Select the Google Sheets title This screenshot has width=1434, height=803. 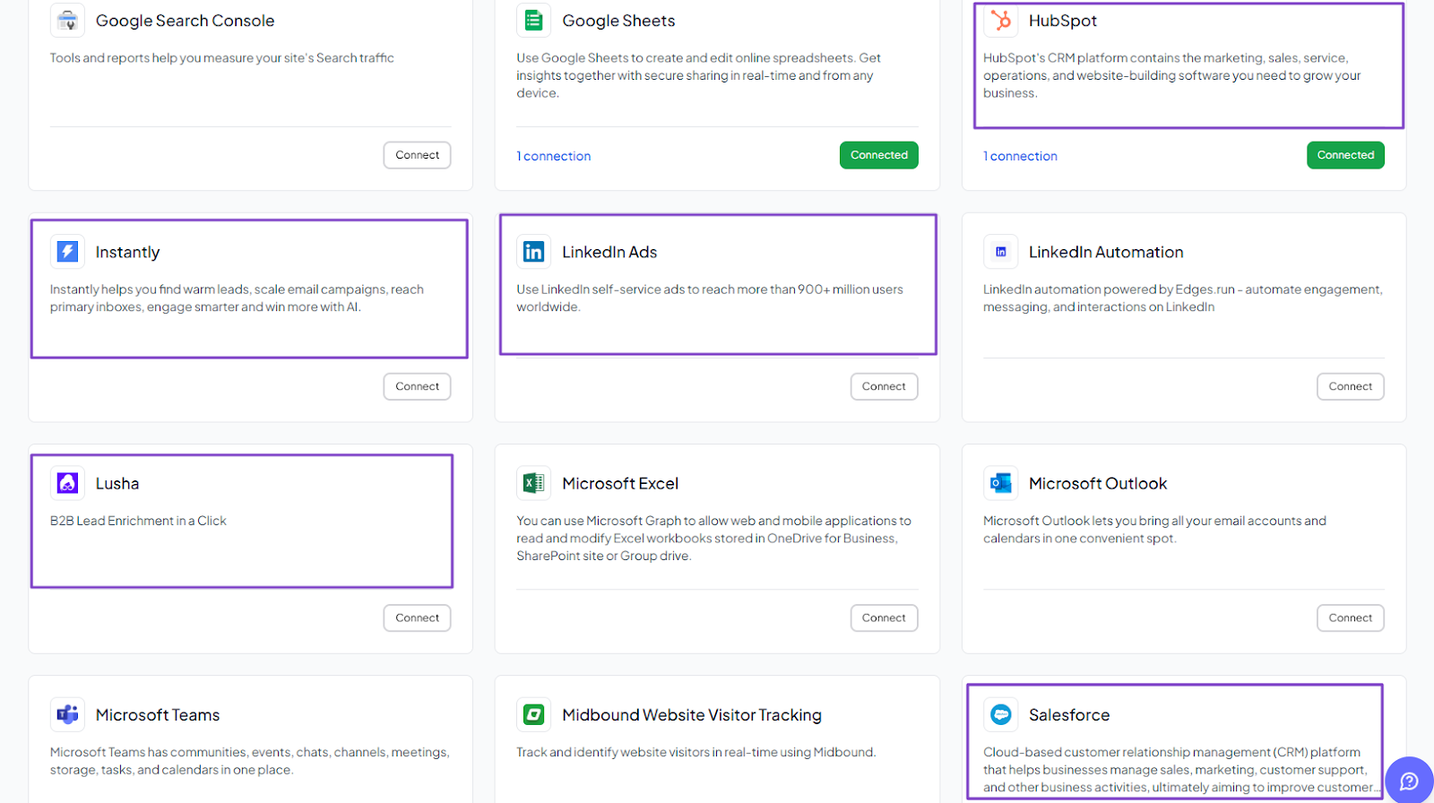click(618, 21)
